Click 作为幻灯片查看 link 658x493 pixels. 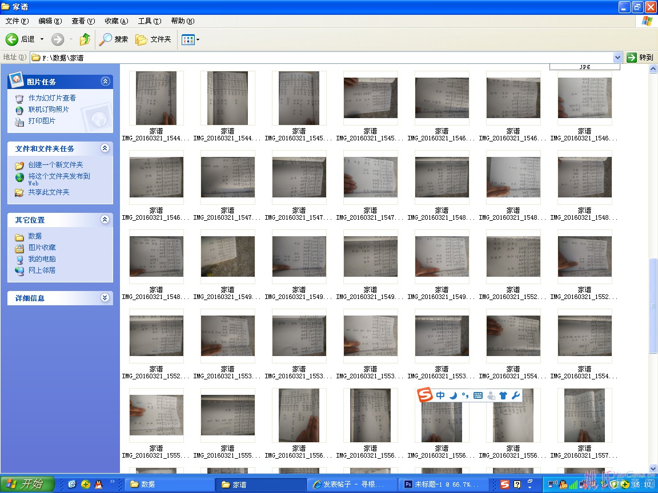[x=52, y=98]
